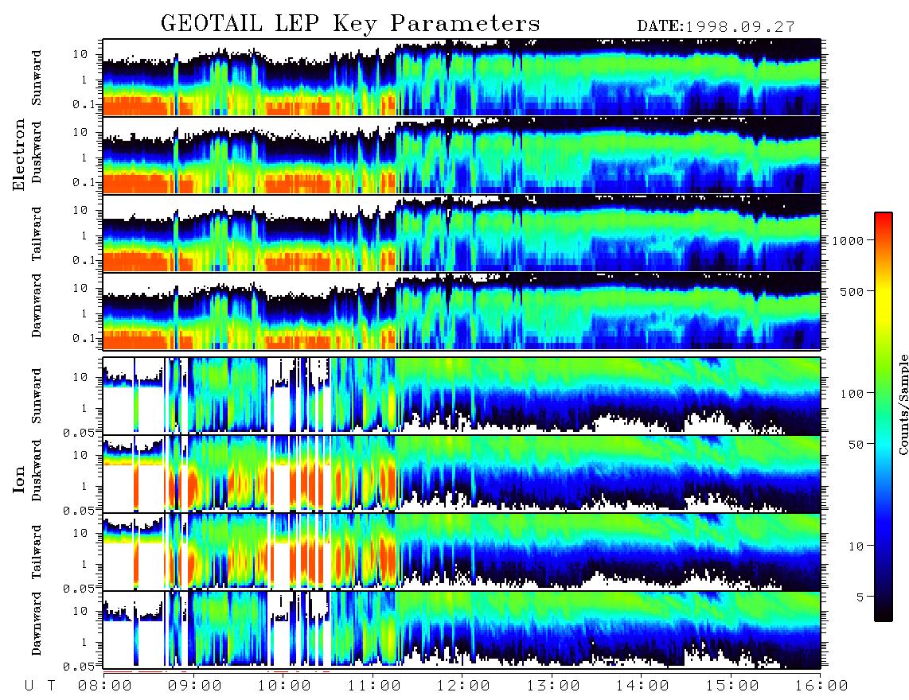Click the "0.1" tick of Electron Sunward panel
Viewport: 909px width, 700px height.
pyautogui.click(x=84, y=104)
